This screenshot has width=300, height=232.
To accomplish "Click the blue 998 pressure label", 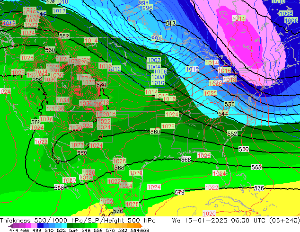I will point(143,3).
